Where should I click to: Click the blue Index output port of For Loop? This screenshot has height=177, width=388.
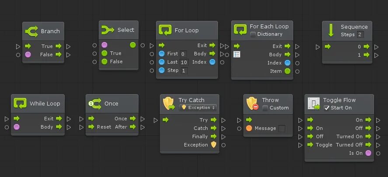(212, 62)
